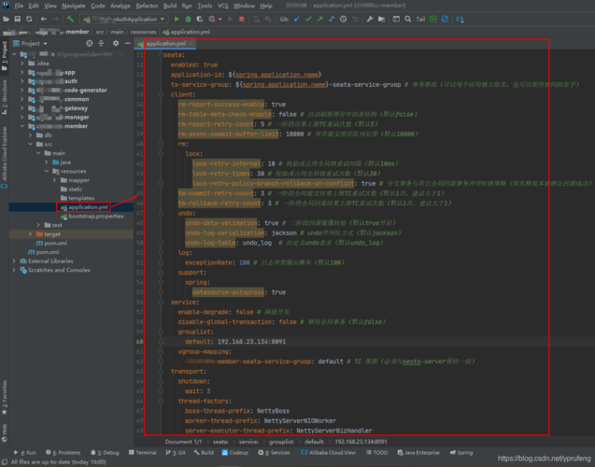This screenshot has width=595, height=467.
Task: Expand the target folder in project tree
Action: click(x=31, y=233)
